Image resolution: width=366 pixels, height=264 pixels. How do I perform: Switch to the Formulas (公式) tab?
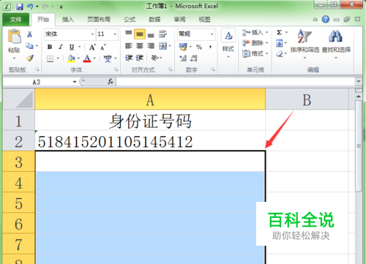130,20
